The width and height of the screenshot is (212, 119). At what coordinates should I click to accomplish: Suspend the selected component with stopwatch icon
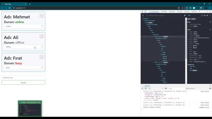coord(202,16)
